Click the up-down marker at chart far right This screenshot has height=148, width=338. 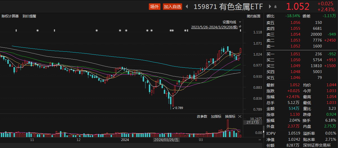pos(240,30)
